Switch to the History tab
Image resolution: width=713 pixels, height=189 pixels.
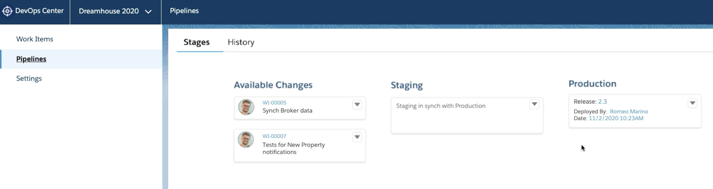click(x=241, y=42)
